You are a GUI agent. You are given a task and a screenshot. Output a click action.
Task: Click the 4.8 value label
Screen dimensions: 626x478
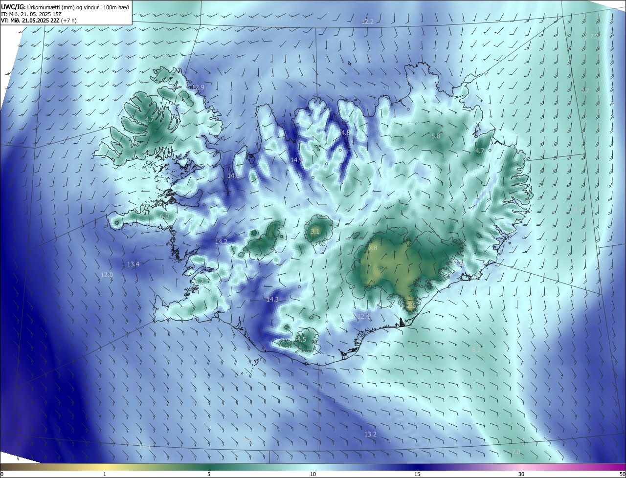[345, 132]
